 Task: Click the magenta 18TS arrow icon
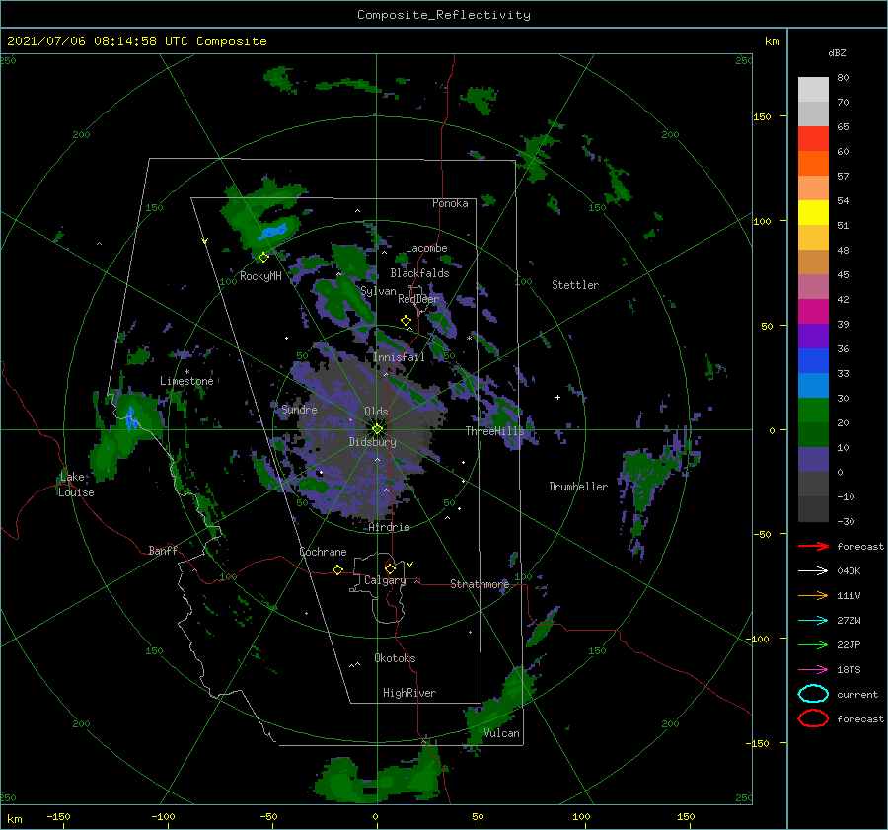click(x=813, y=670)
